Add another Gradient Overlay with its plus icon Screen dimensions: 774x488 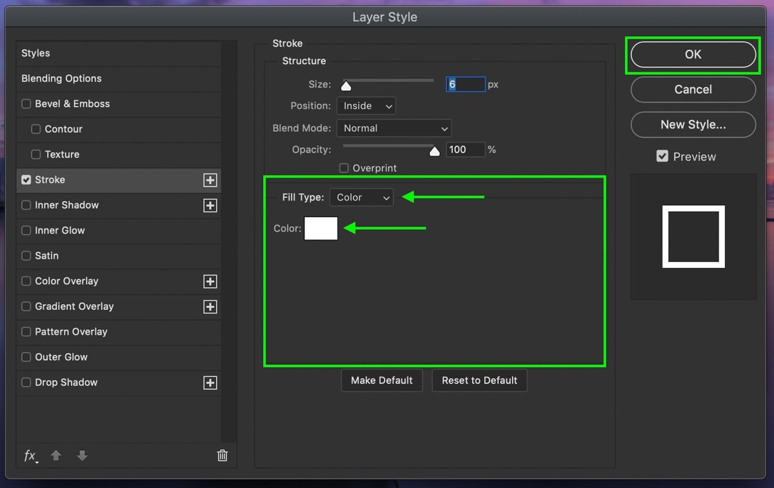pyautogui.click(x=210, y=307)
